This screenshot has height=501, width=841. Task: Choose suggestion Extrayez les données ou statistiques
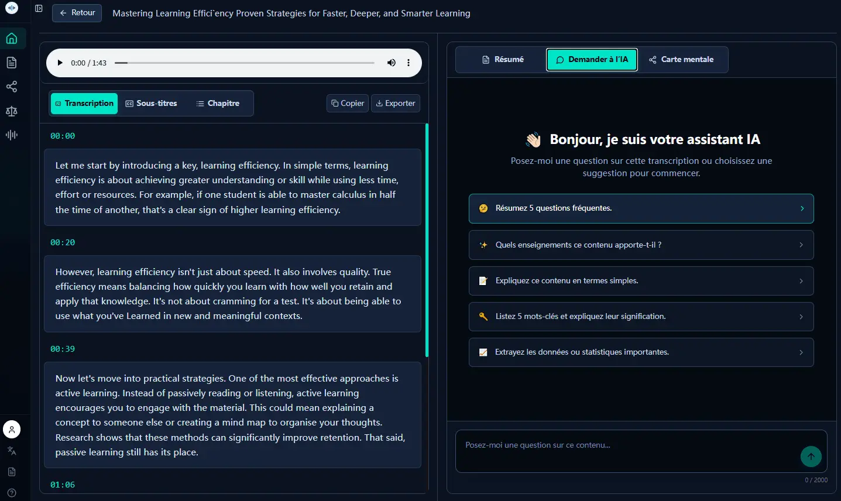(641, 352)
